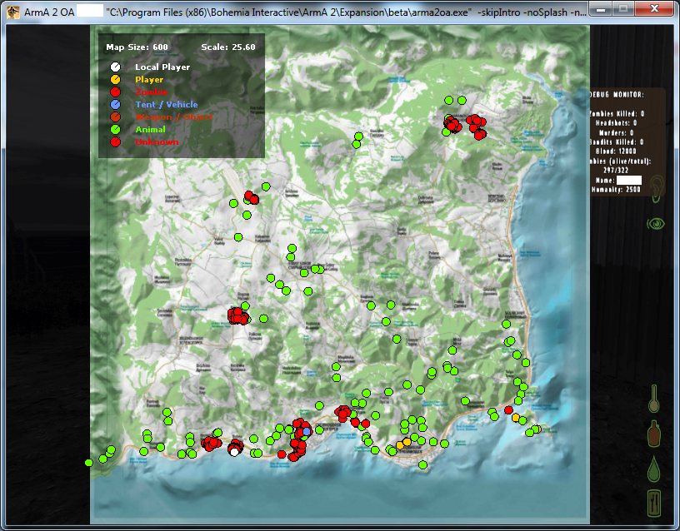
Task: Select the water drop thirst HUD icon
Action: [x=654, y=469]
